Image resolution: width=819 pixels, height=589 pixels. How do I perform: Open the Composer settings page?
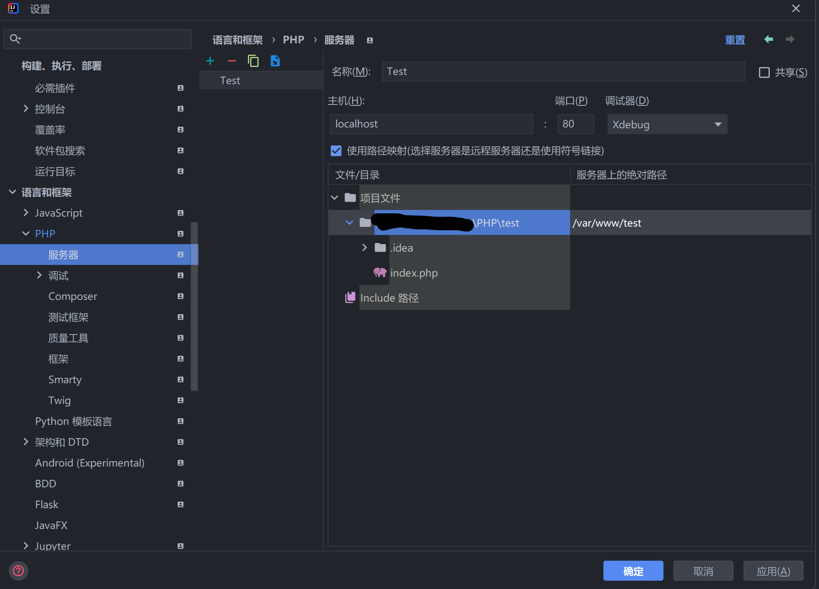tap(73, 296)
